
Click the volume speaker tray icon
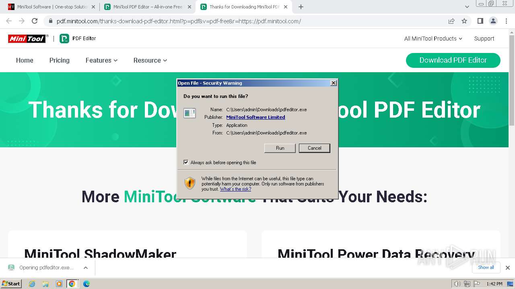(457, 284)
